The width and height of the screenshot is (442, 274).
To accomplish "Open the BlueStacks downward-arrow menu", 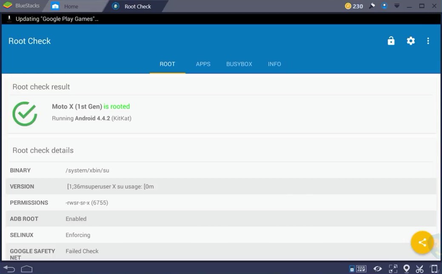I will 397,6.
